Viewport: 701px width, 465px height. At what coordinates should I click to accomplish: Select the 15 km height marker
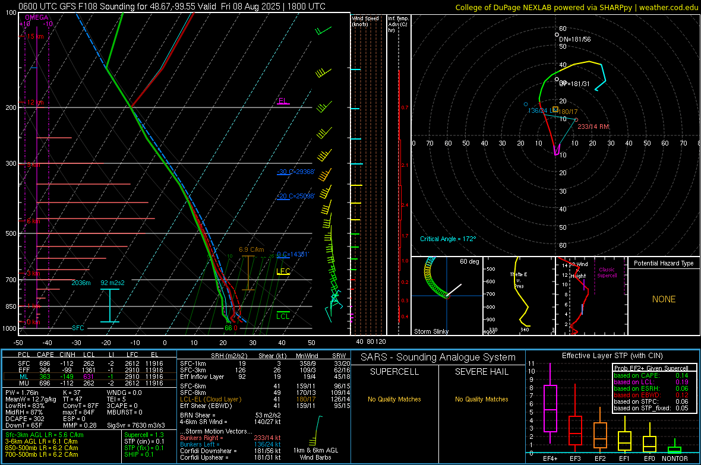(35, 36)
